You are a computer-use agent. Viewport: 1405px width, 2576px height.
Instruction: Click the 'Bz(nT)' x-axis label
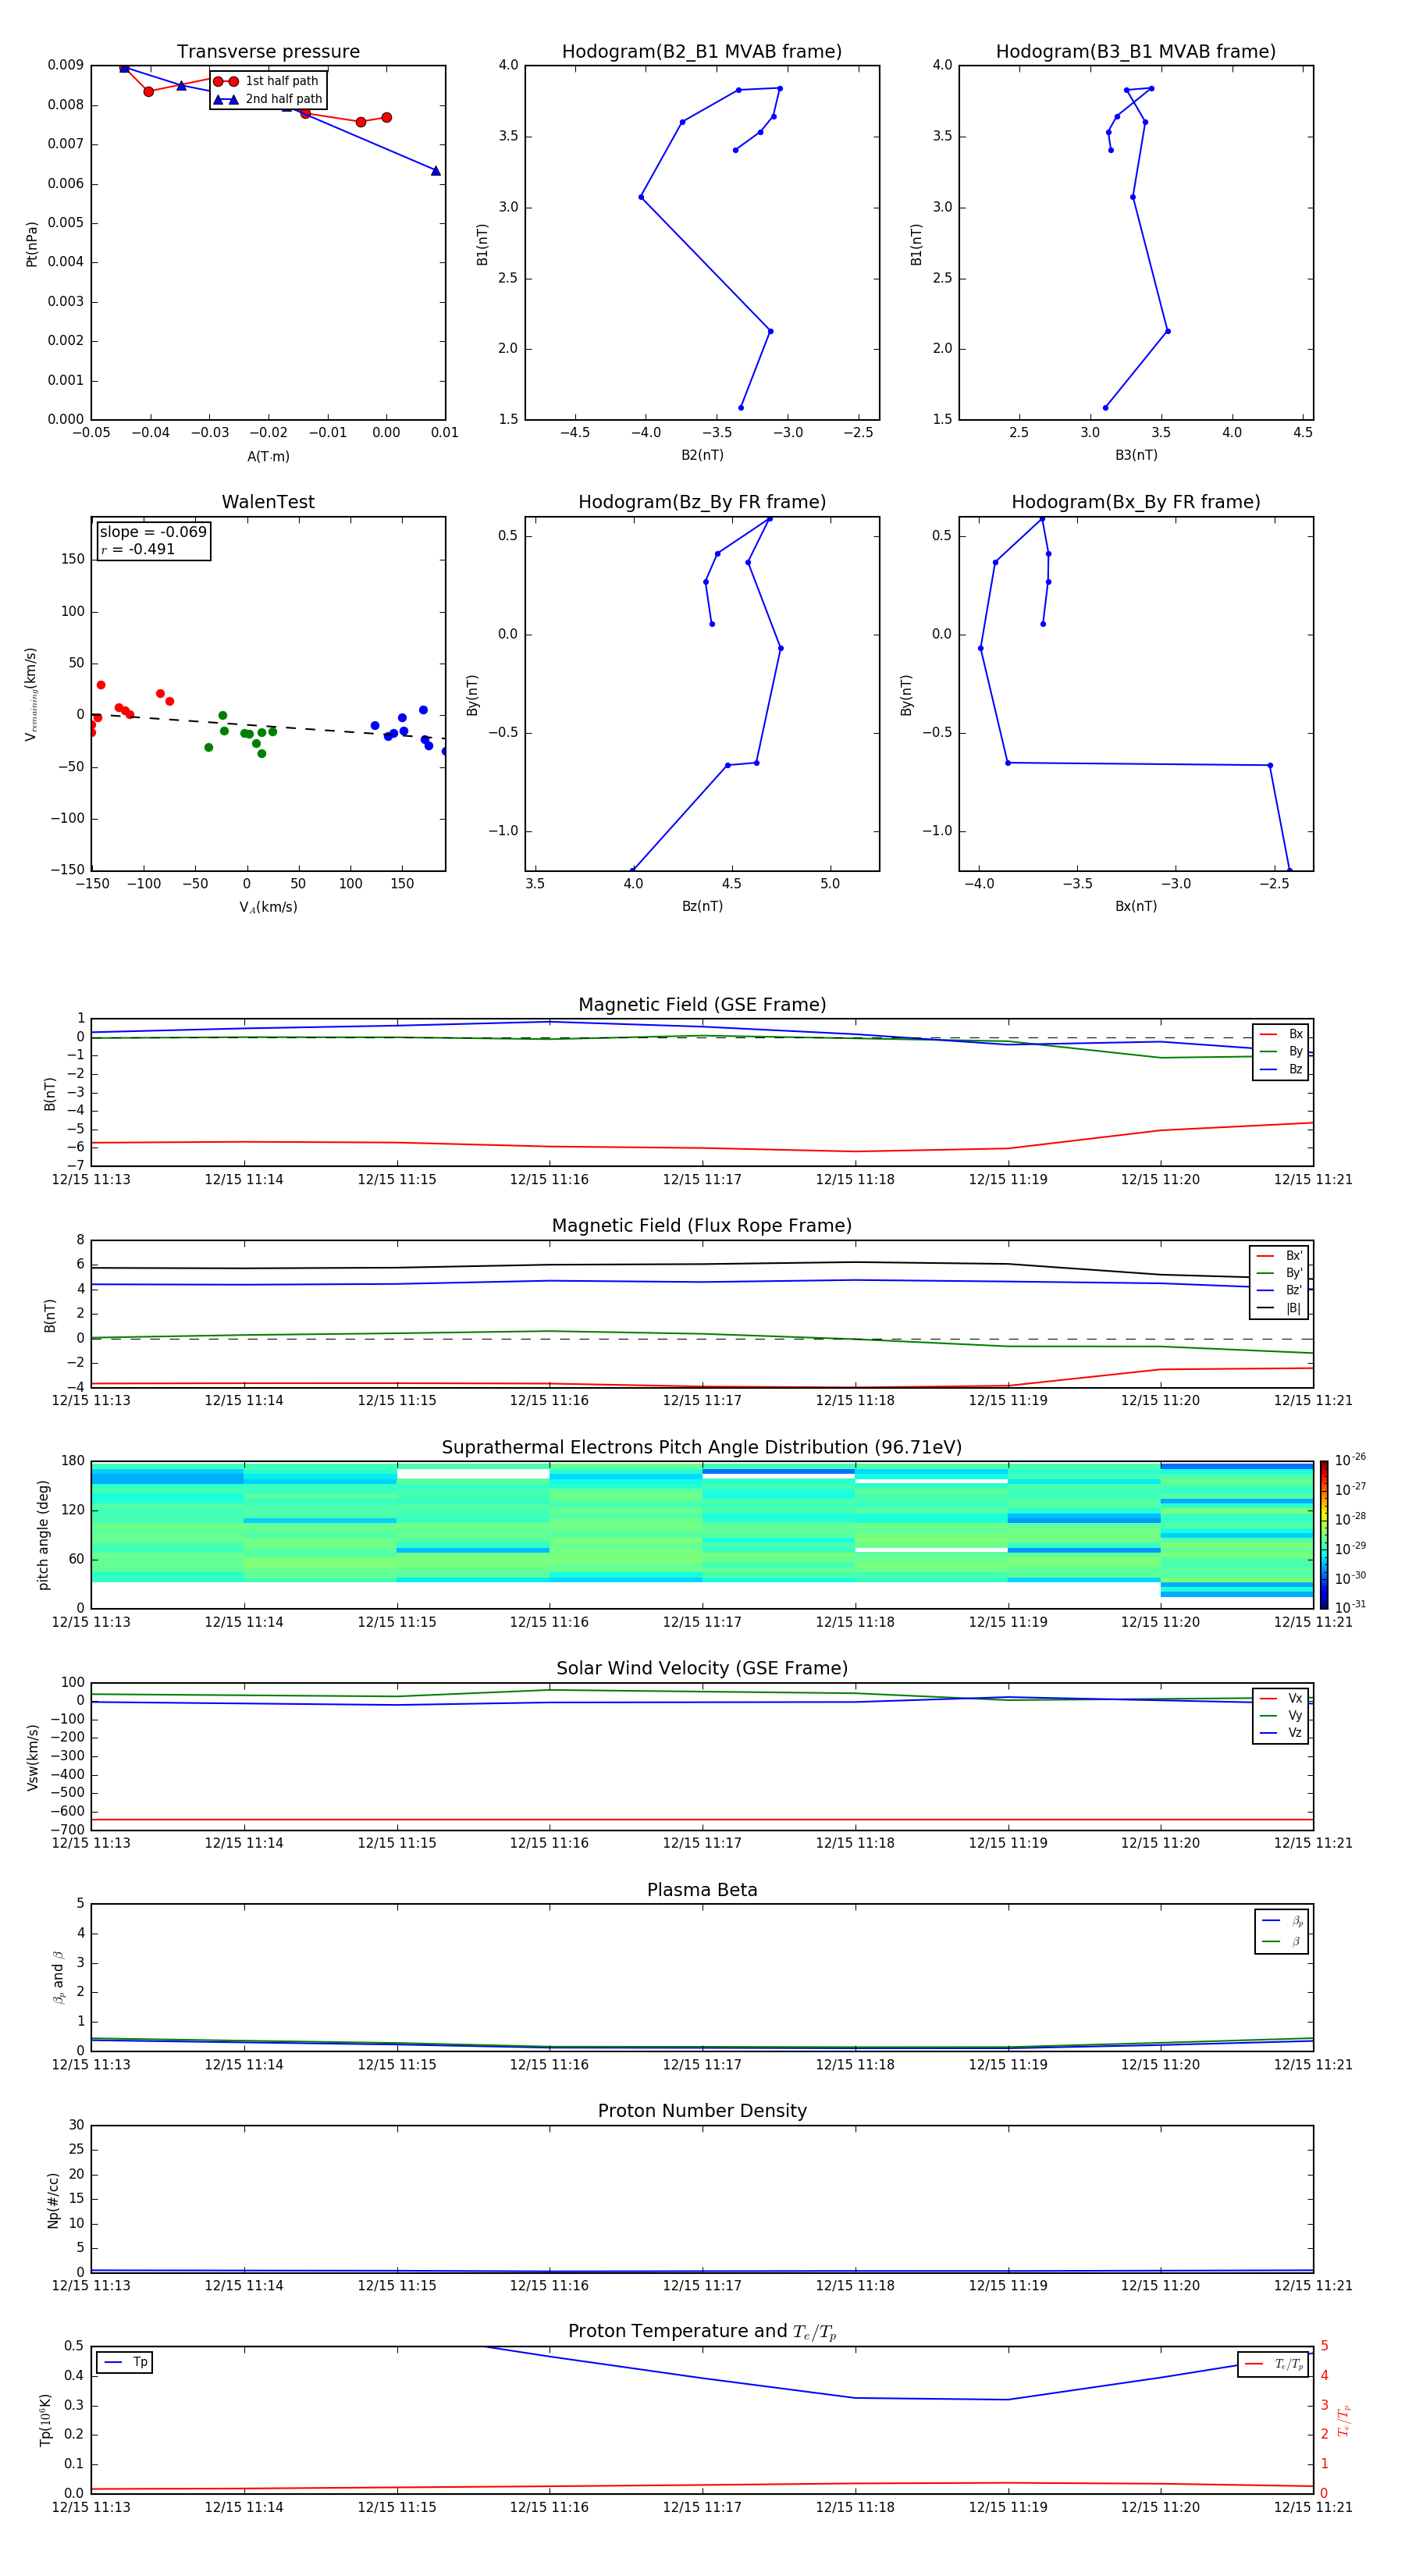pos(702,906)
